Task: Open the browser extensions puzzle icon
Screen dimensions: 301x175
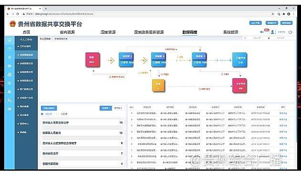Action: pos(284,14)
